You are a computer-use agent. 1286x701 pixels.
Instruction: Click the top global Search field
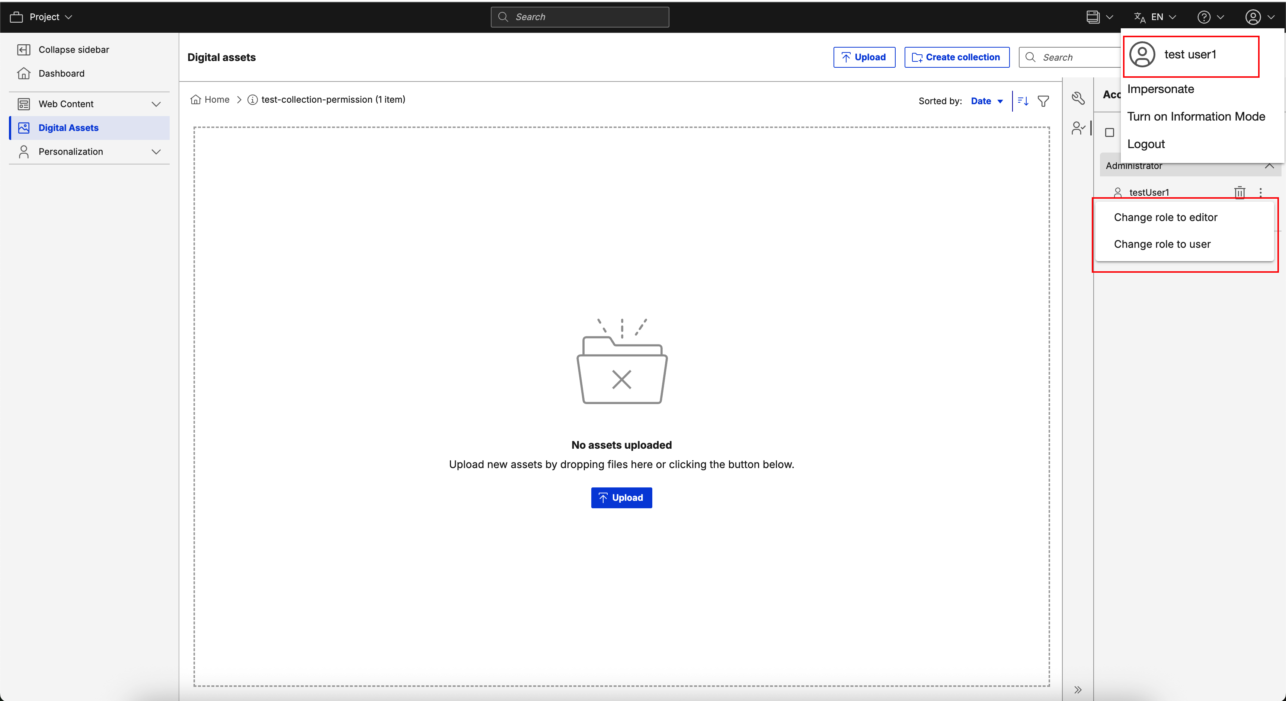580,17
